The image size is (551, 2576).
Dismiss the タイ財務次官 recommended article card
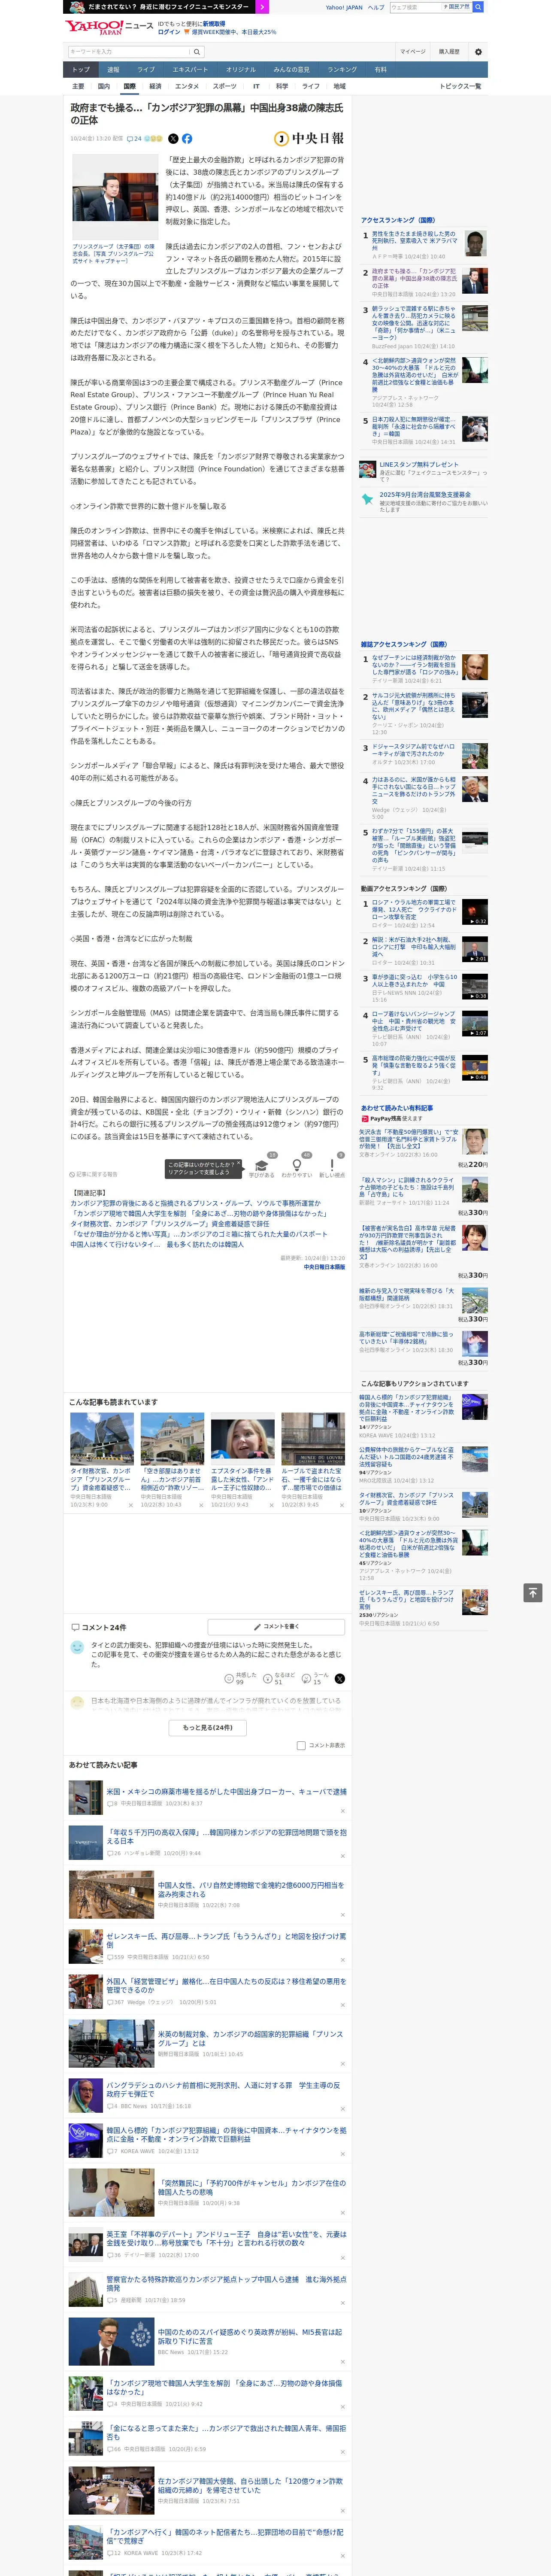(131, 1505)
